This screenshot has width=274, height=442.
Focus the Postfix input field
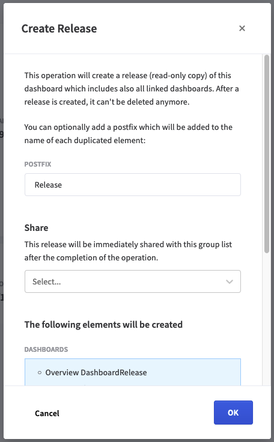tap(133, 185)
